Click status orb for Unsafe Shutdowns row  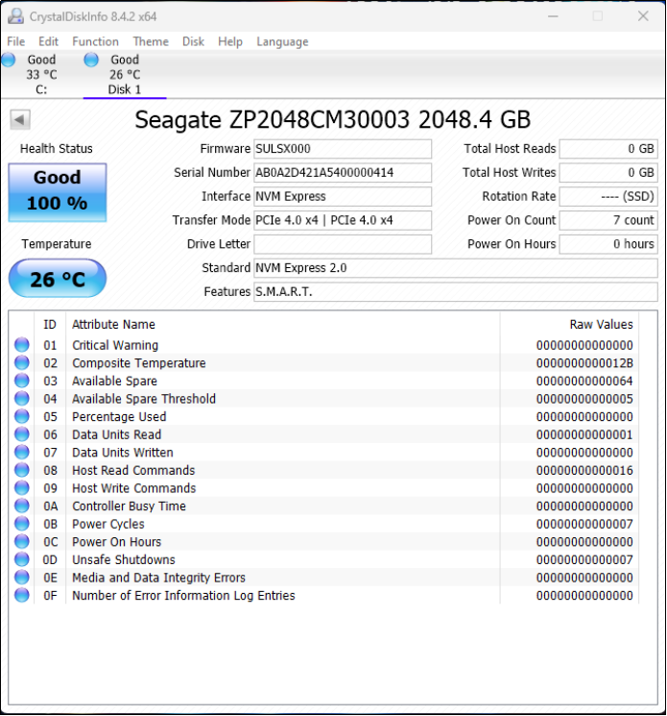21,559
